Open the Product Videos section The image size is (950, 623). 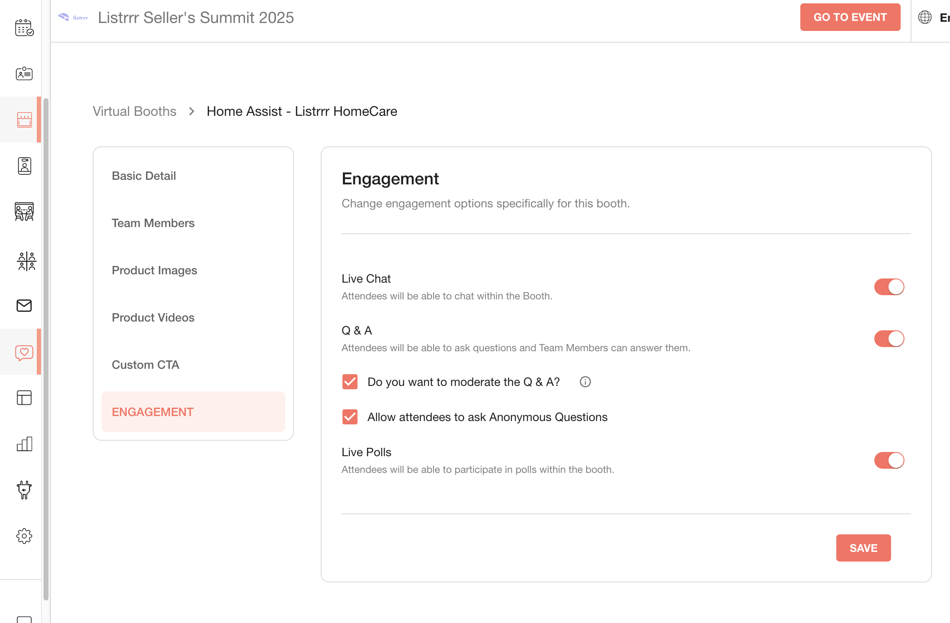pyautogui.click(x=193, y=317)
